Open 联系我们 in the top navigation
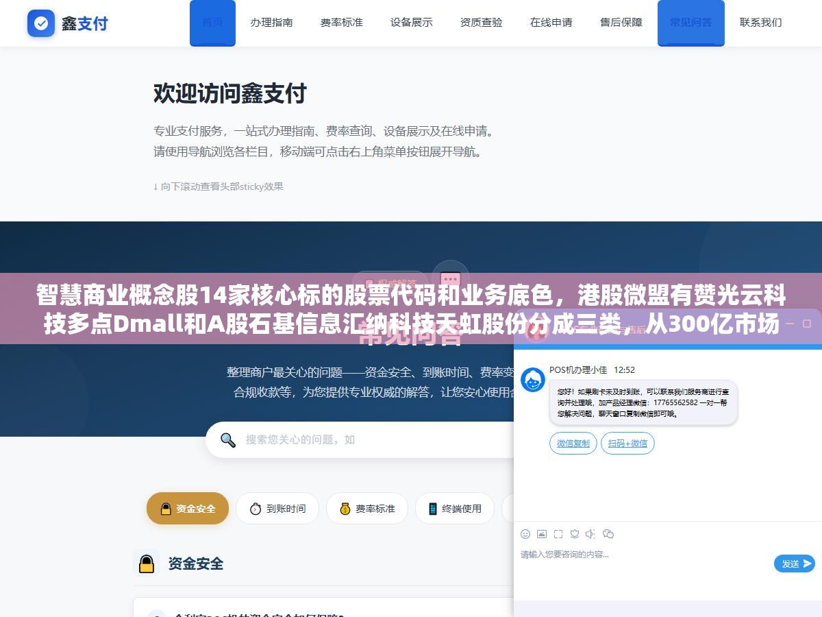Screen dimensions: 822x617 (x=760, y=23)
